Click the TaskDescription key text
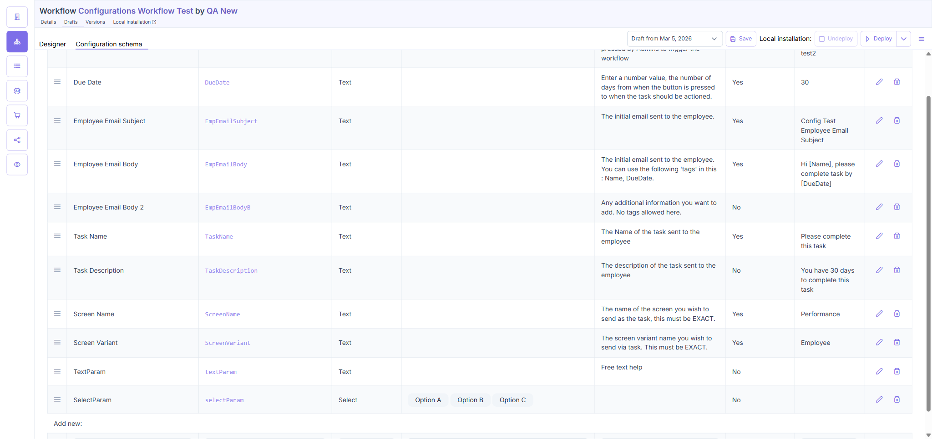 pos(231,270)
